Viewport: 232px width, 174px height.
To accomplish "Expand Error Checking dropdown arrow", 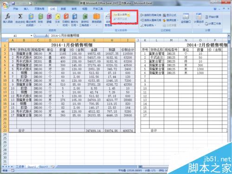I will (x=177, y=20).
